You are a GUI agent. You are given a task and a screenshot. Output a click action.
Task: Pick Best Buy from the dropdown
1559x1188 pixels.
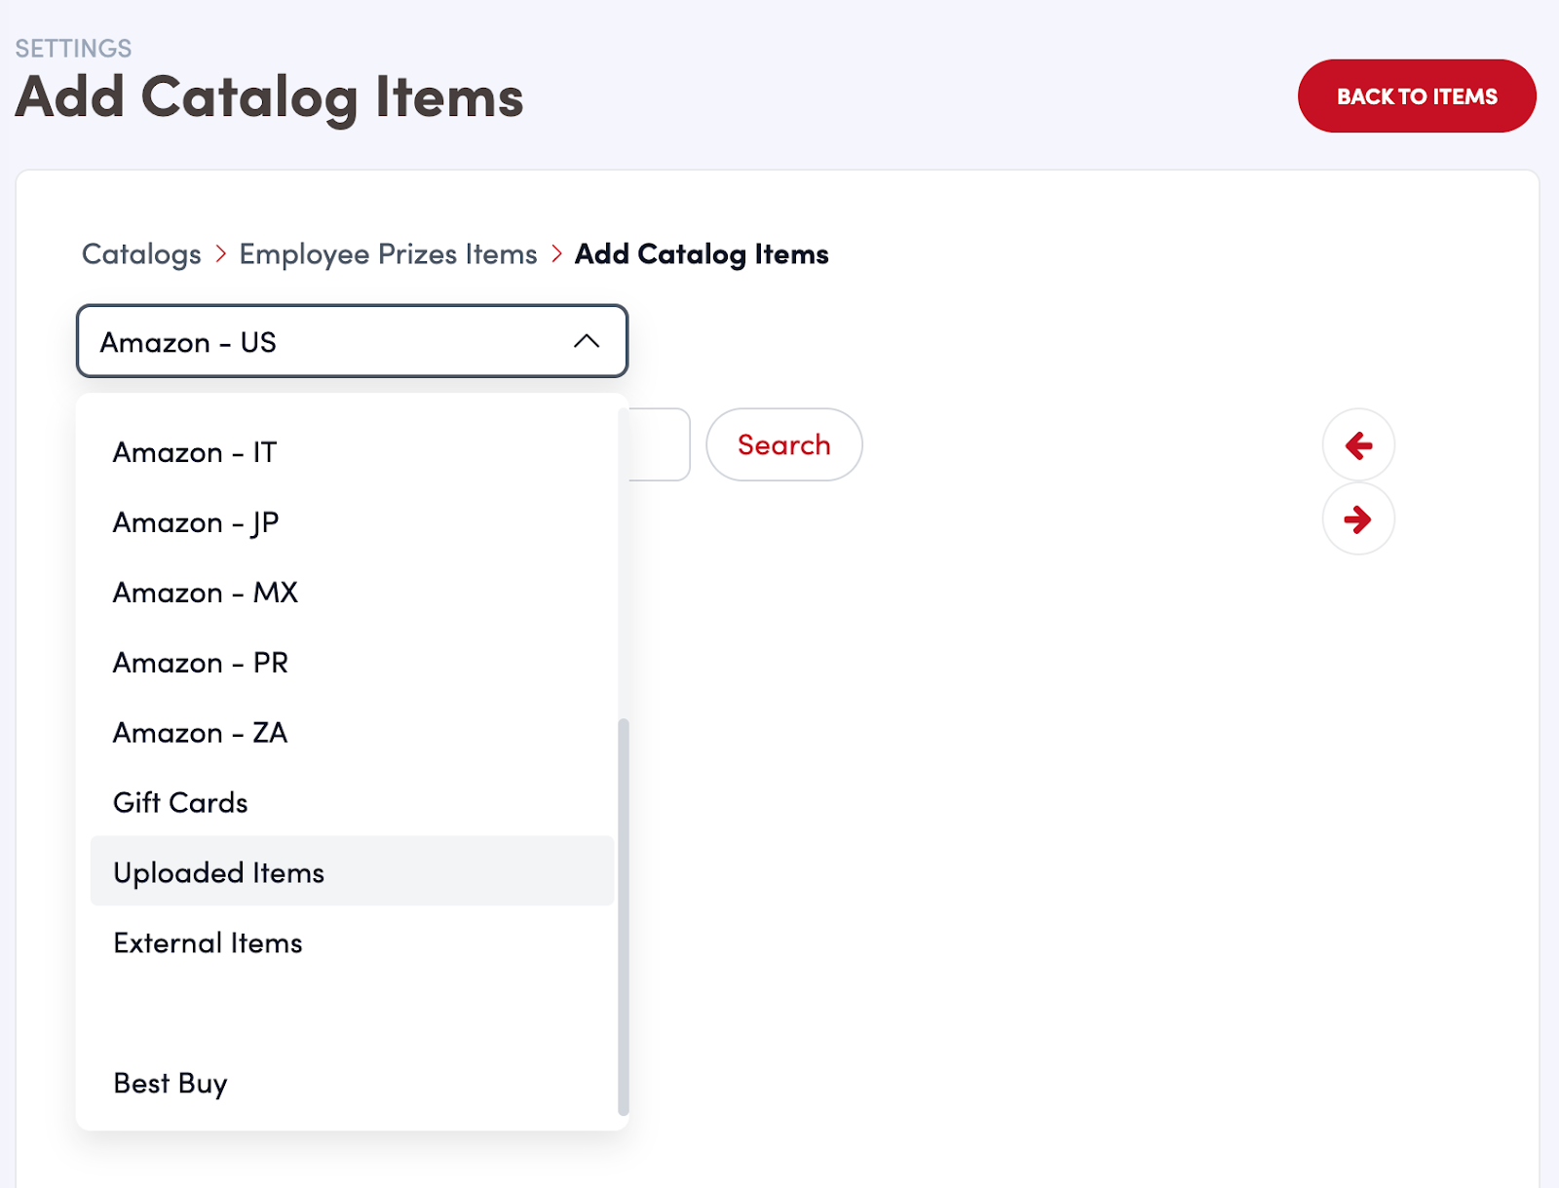pos(171,1083)
